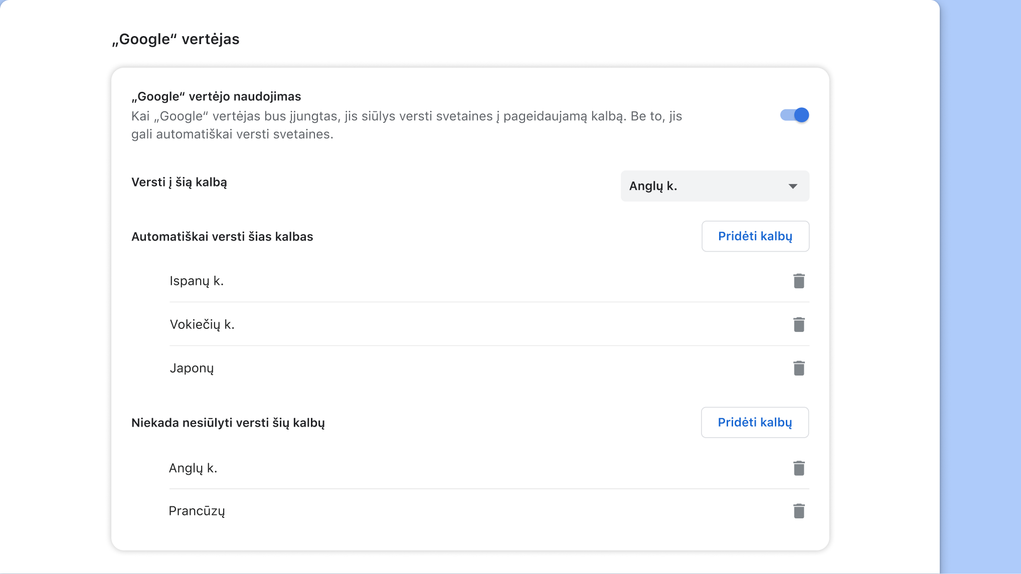This screenshot has height=574, width=1021.
Task: Click the dropdown arrow beside Anglų k.
Action: (x=792, y=186)
